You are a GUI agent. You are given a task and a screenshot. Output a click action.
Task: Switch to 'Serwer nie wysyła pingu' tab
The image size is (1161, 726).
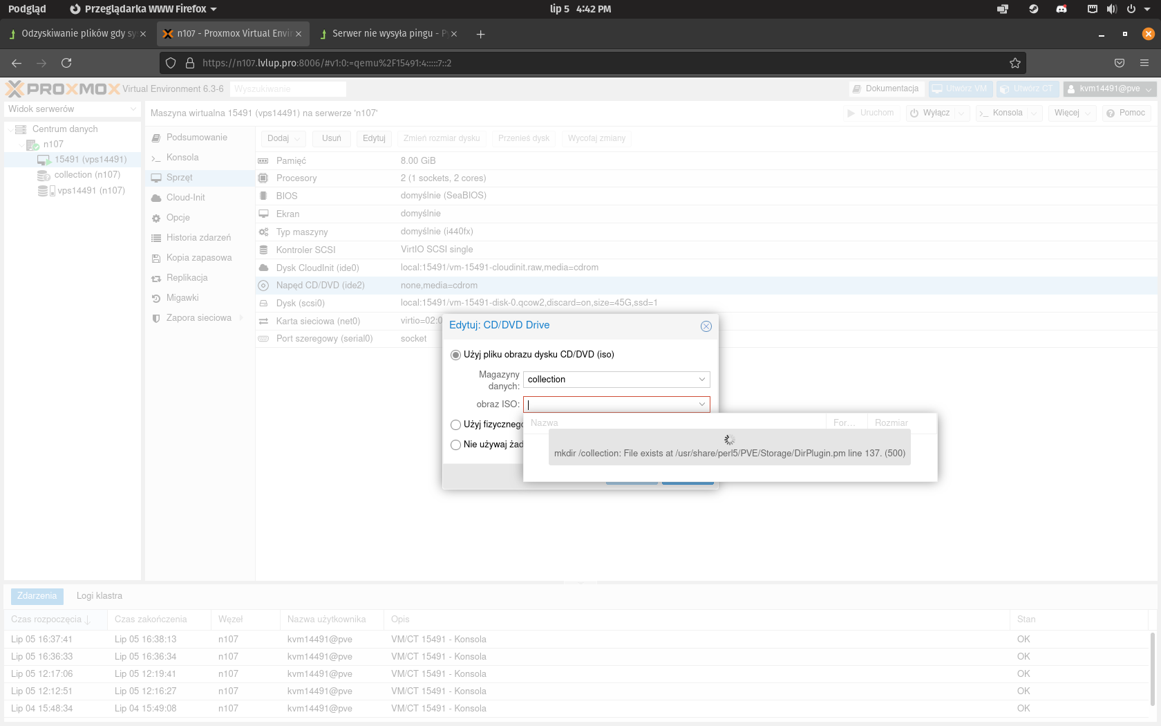pyautogui.click(x=382, y=34)
